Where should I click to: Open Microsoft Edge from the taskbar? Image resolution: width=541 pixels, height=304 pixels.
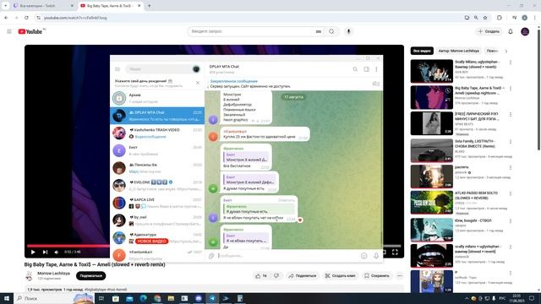coord(143,298)
